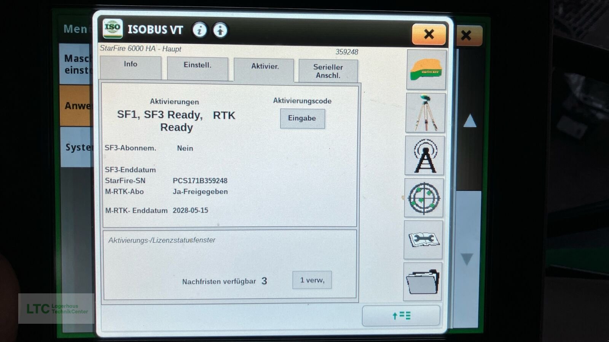Click the '1 verw,' button
This screenshot has width=609, height=342.
(312, 280)
